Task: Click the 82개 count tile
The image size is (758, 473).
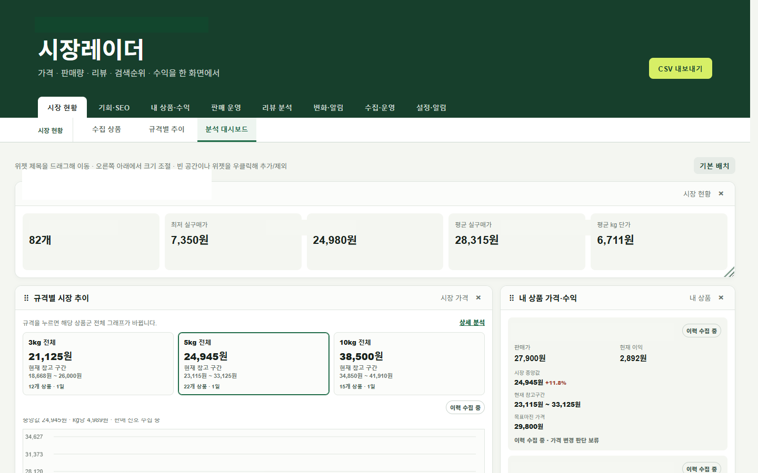Action: click(x=91, y=242)
